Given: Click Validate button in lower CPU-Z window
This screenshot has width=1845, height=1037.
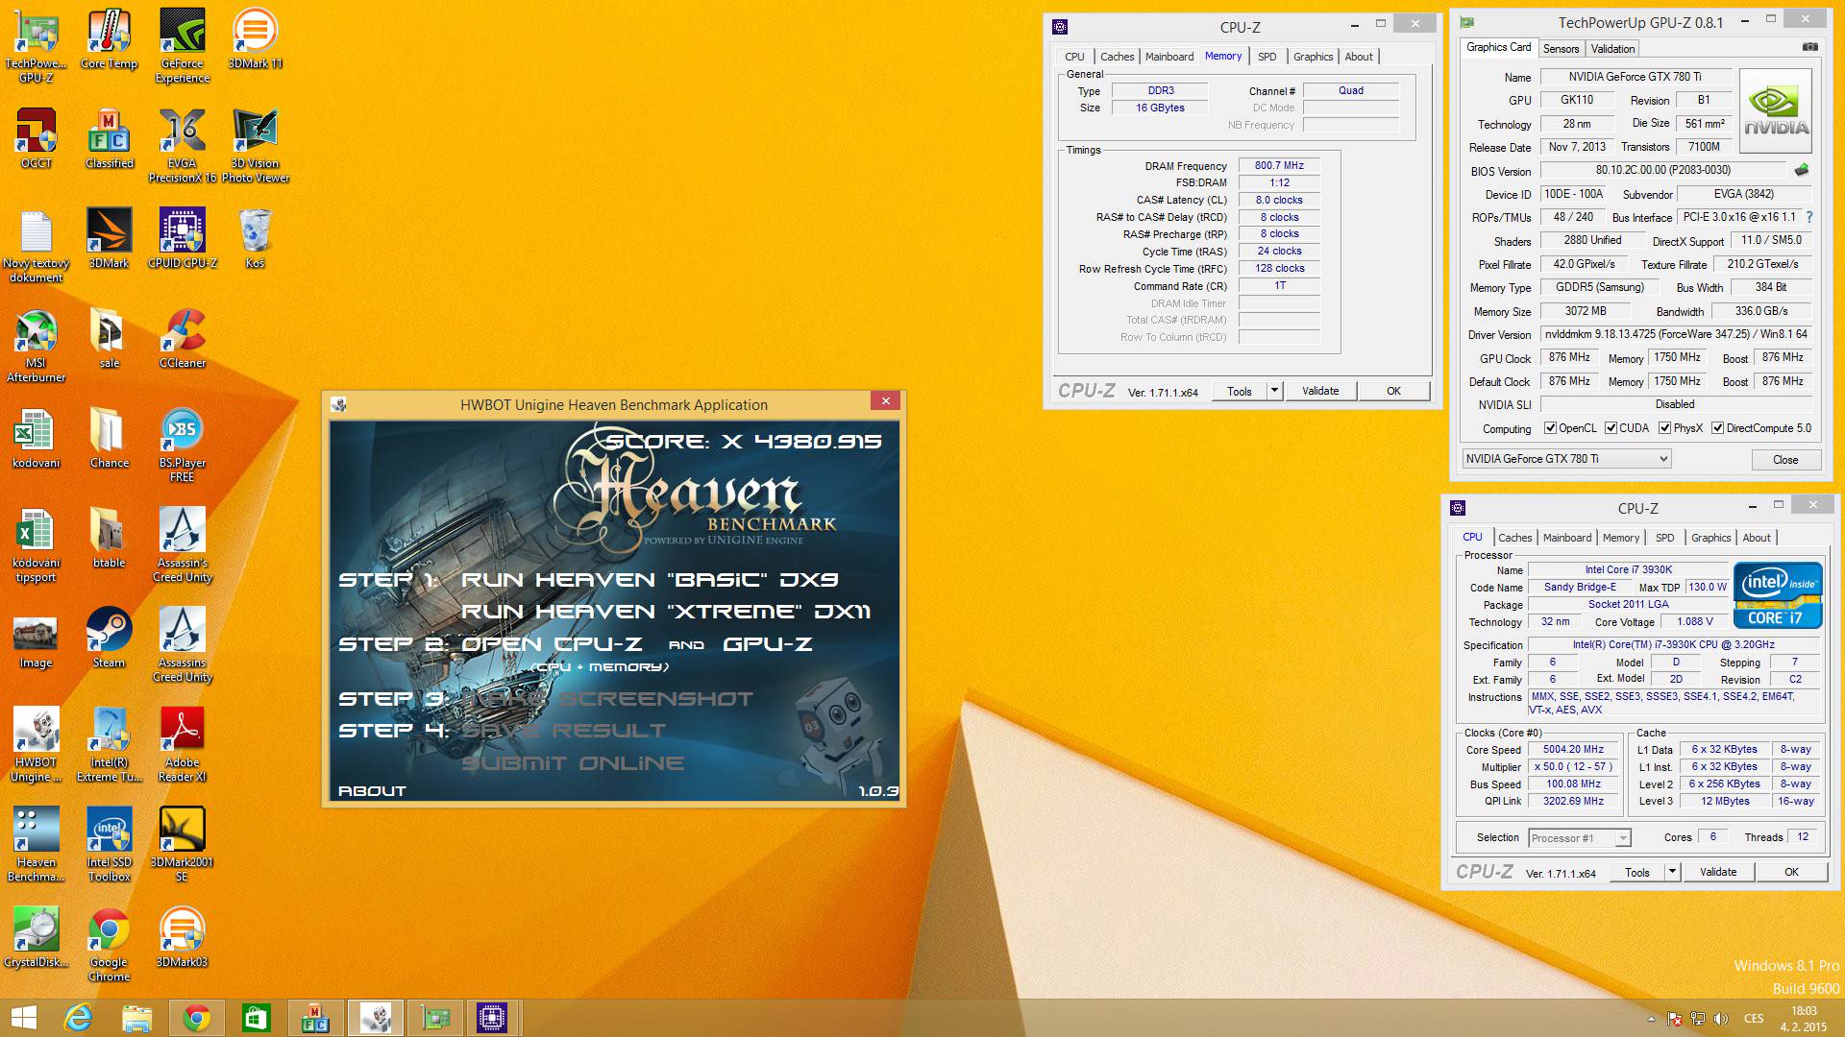Looking at the screenshot, I should tap(1718, 872).
